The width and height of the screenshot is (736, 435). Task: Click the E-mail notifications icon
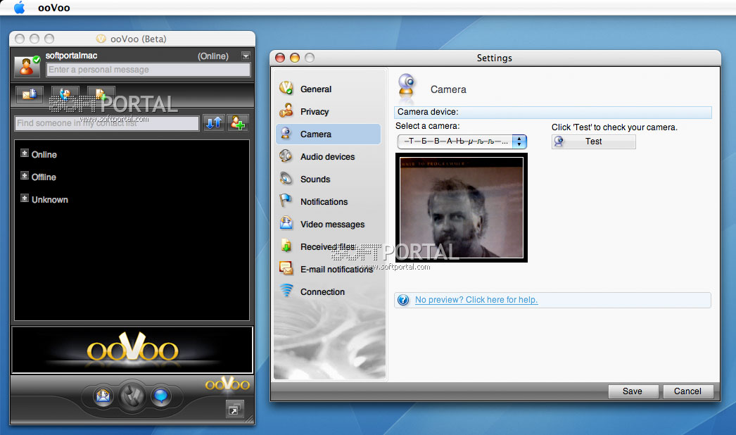pyautogui.click(x=286, y=268)
